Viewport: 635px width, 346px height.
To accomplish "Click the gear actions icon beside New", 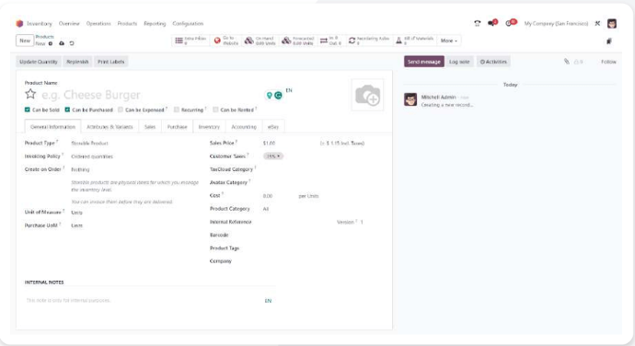I will [51, 43].
